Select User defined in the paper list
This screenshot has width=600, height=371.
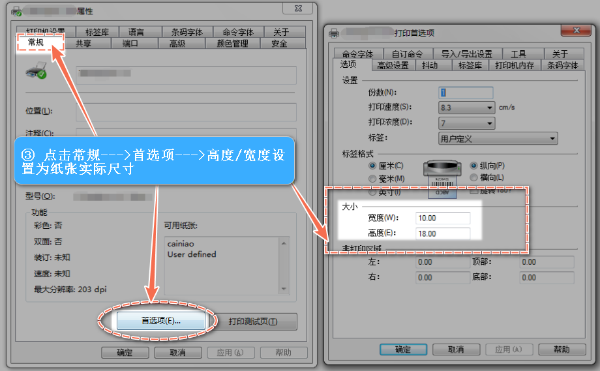click(x=192, y=254)
